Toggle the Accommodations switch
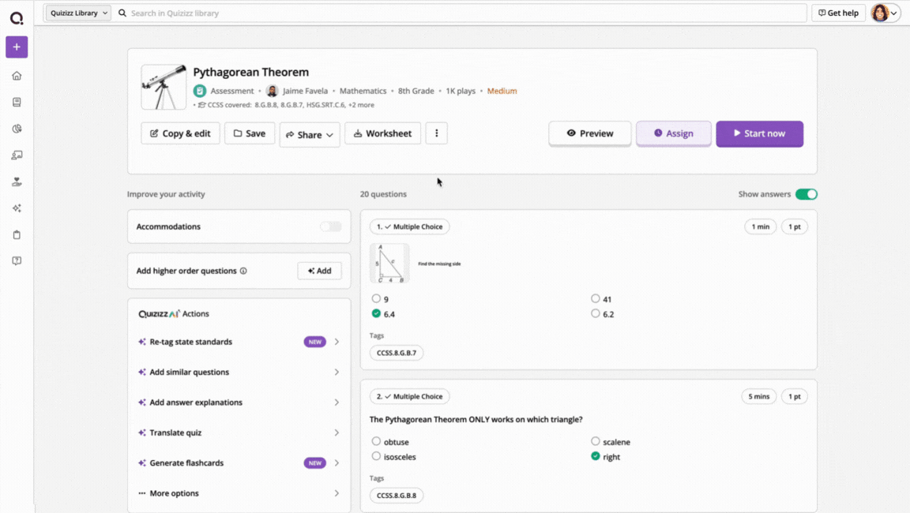This screenshot has width=910, height=513. click(331, 227)
